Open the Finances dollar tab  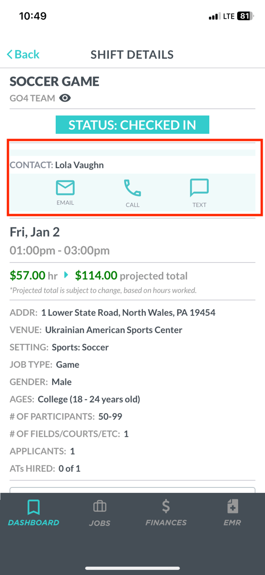pyautogui.click(x=166, y=512)
